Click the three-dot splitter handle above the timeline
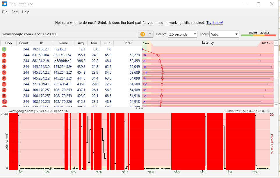This screenshot has width=280, height=178. coord(139,108)
